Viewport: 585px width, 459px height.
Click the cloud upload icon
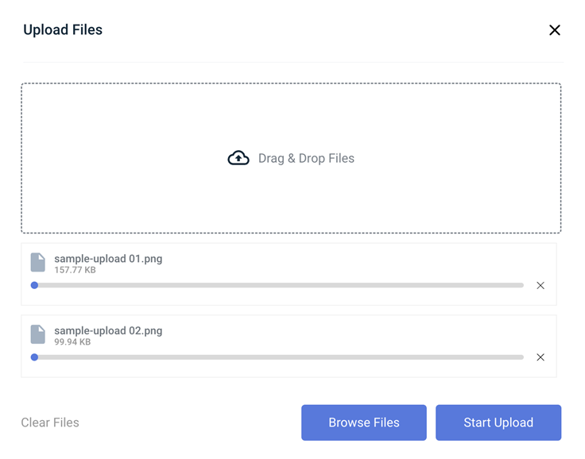coord(238,158)
